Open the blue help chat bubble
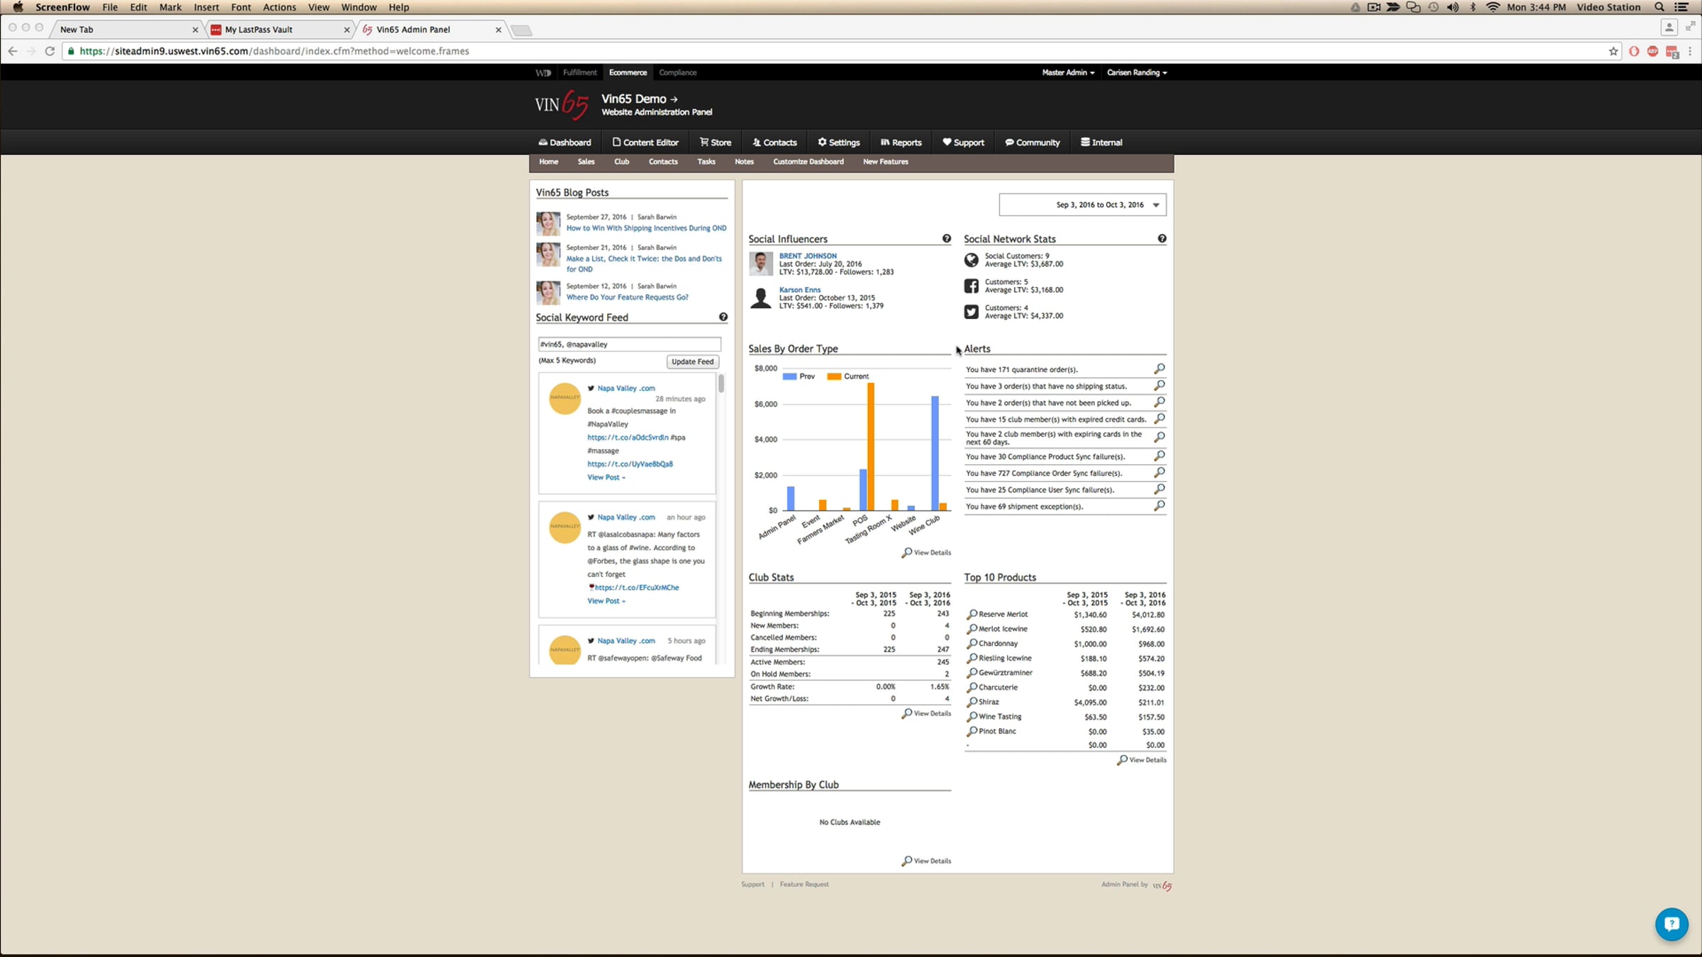 tap(1671, 924)
